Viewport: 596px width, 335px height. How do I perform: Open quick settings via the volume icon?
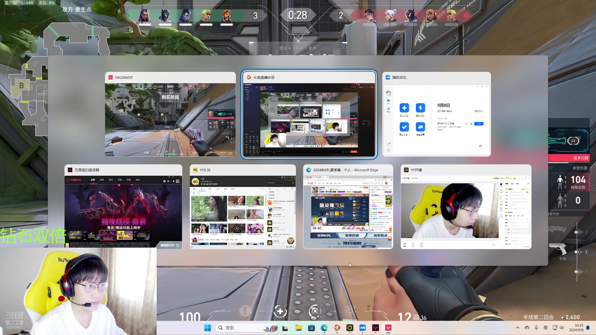point(562,328)
